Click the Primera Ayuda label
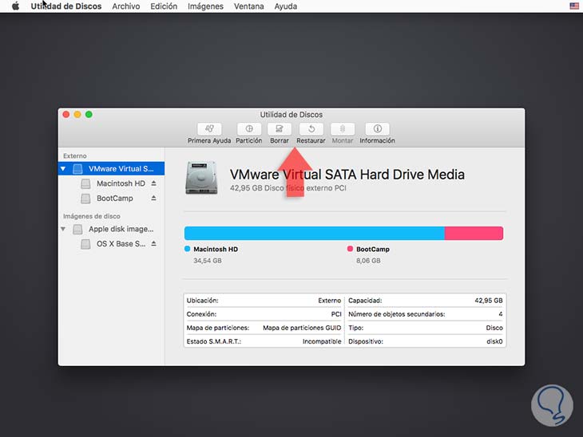The image size is (583, 437). (x=209, y=140)
